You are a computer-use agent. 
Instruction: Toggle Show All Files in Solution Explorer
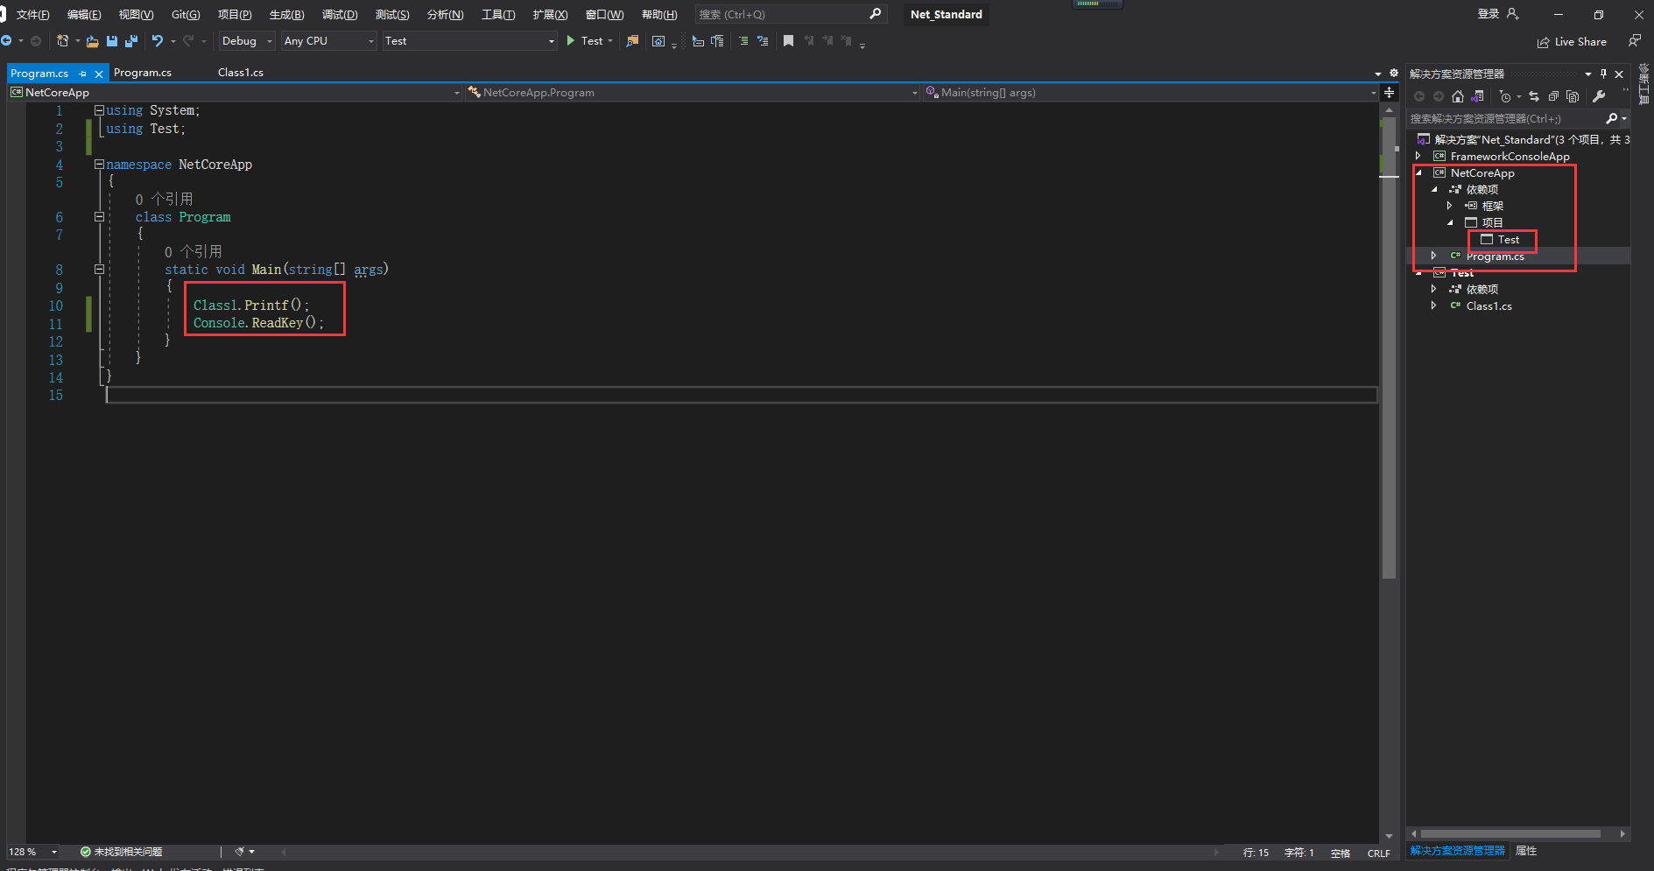click(x=1573, y=96)
